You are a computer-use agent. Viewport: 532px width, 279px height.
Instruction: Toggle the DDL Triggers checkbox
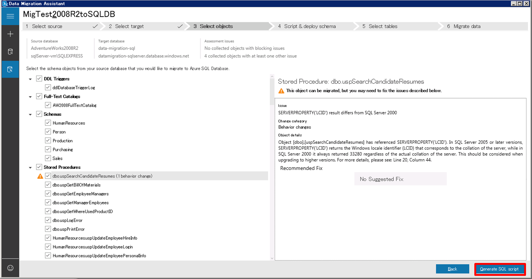[39, 79]
